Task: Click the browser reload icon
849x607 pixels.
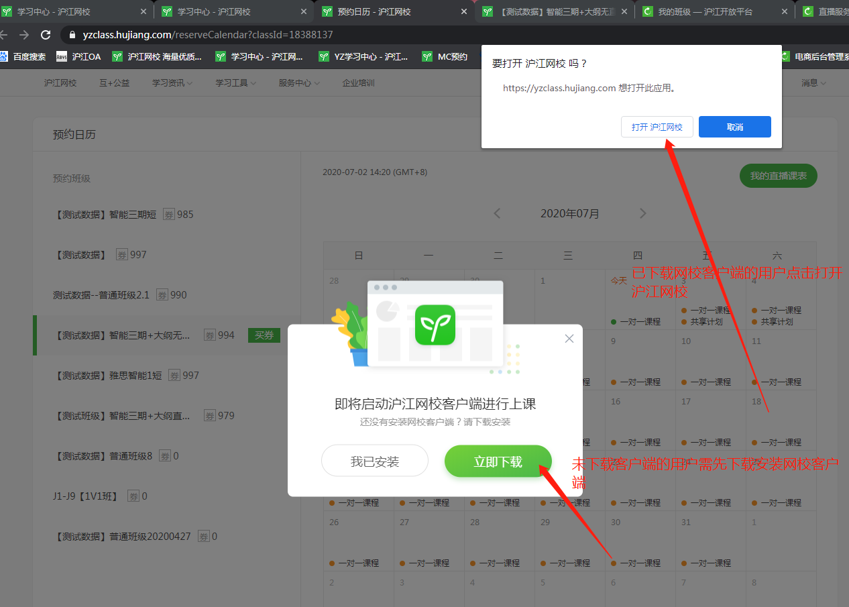Action: pyautogui.click(x=46, y=35)
